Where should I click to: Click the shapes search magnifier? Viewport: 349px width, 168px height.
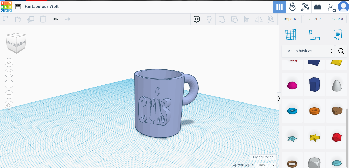341,51
